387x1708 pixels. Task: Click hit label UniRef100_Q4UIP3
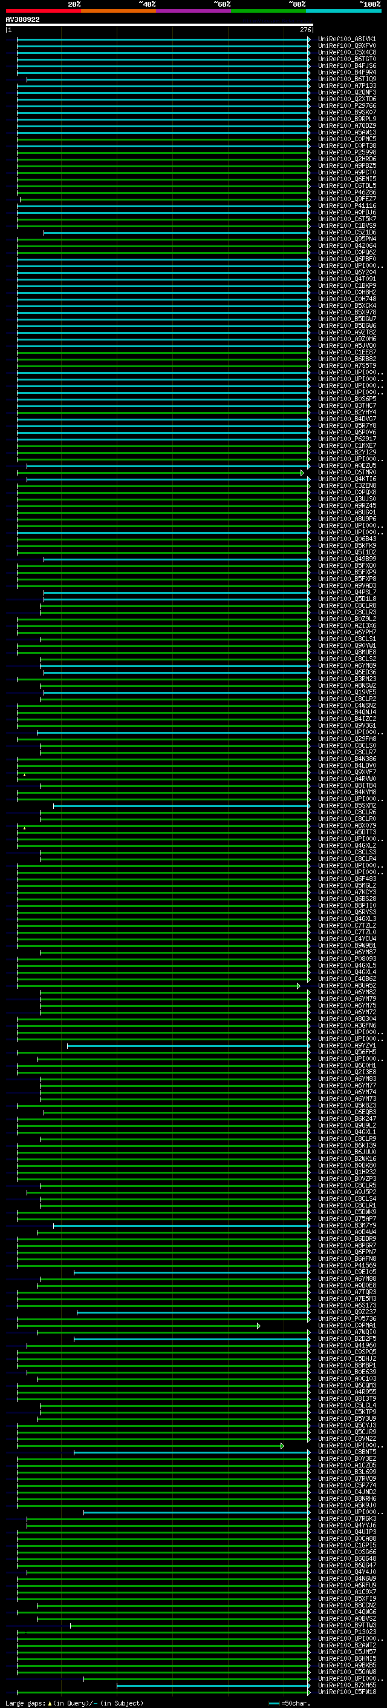pos(347,1532)
